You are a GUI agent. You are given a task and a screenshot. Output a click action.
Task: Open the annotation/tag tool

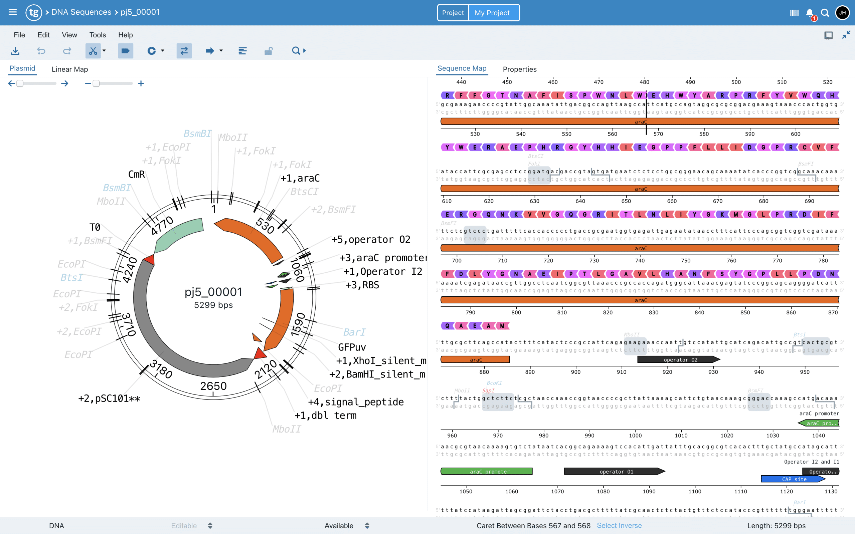click(x=126, y=51)
